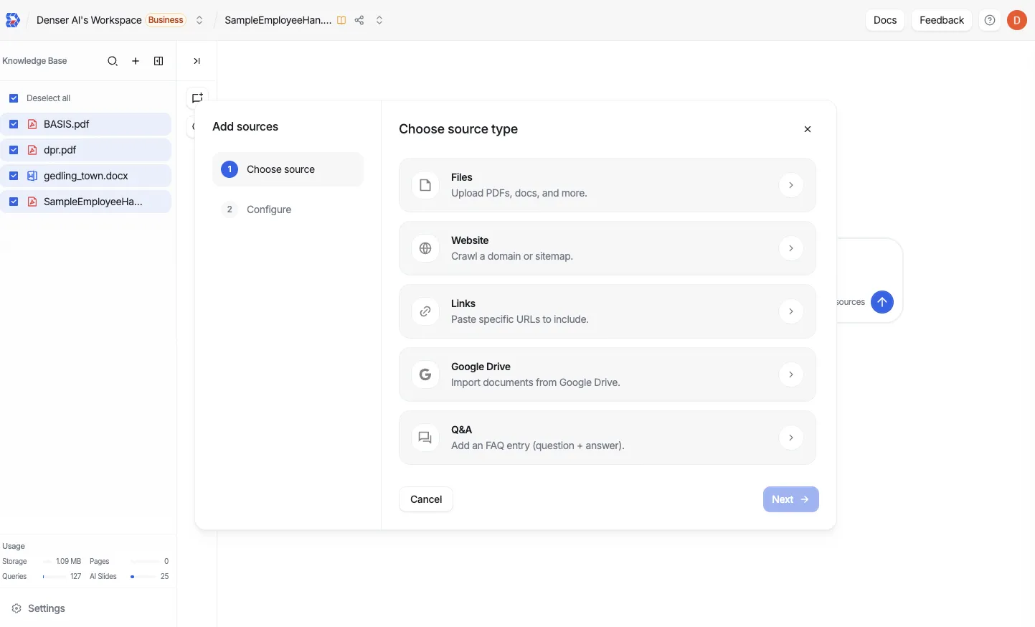
Task: Uncheck the gedling_town.docx checkbox
Action: click(14, 176)
